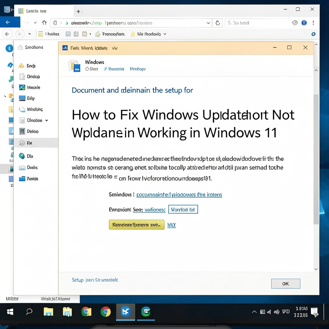The height and width of the screenshot is (329, 329).
Task: Click the blue active app icon on taskbar
Action: [126, 312]
